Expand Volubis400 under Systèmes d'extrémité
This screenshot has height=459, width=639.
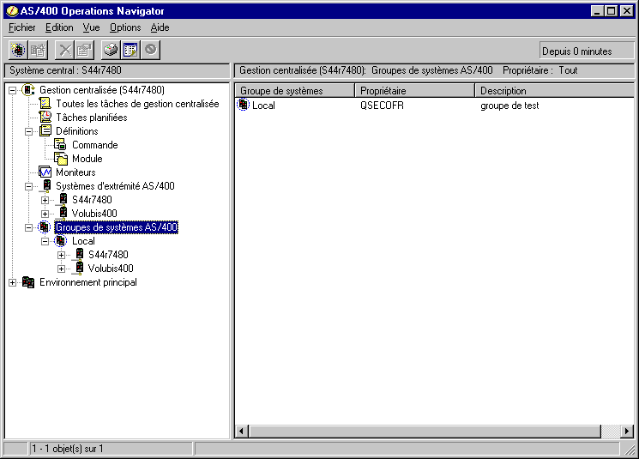click(45, 214)
